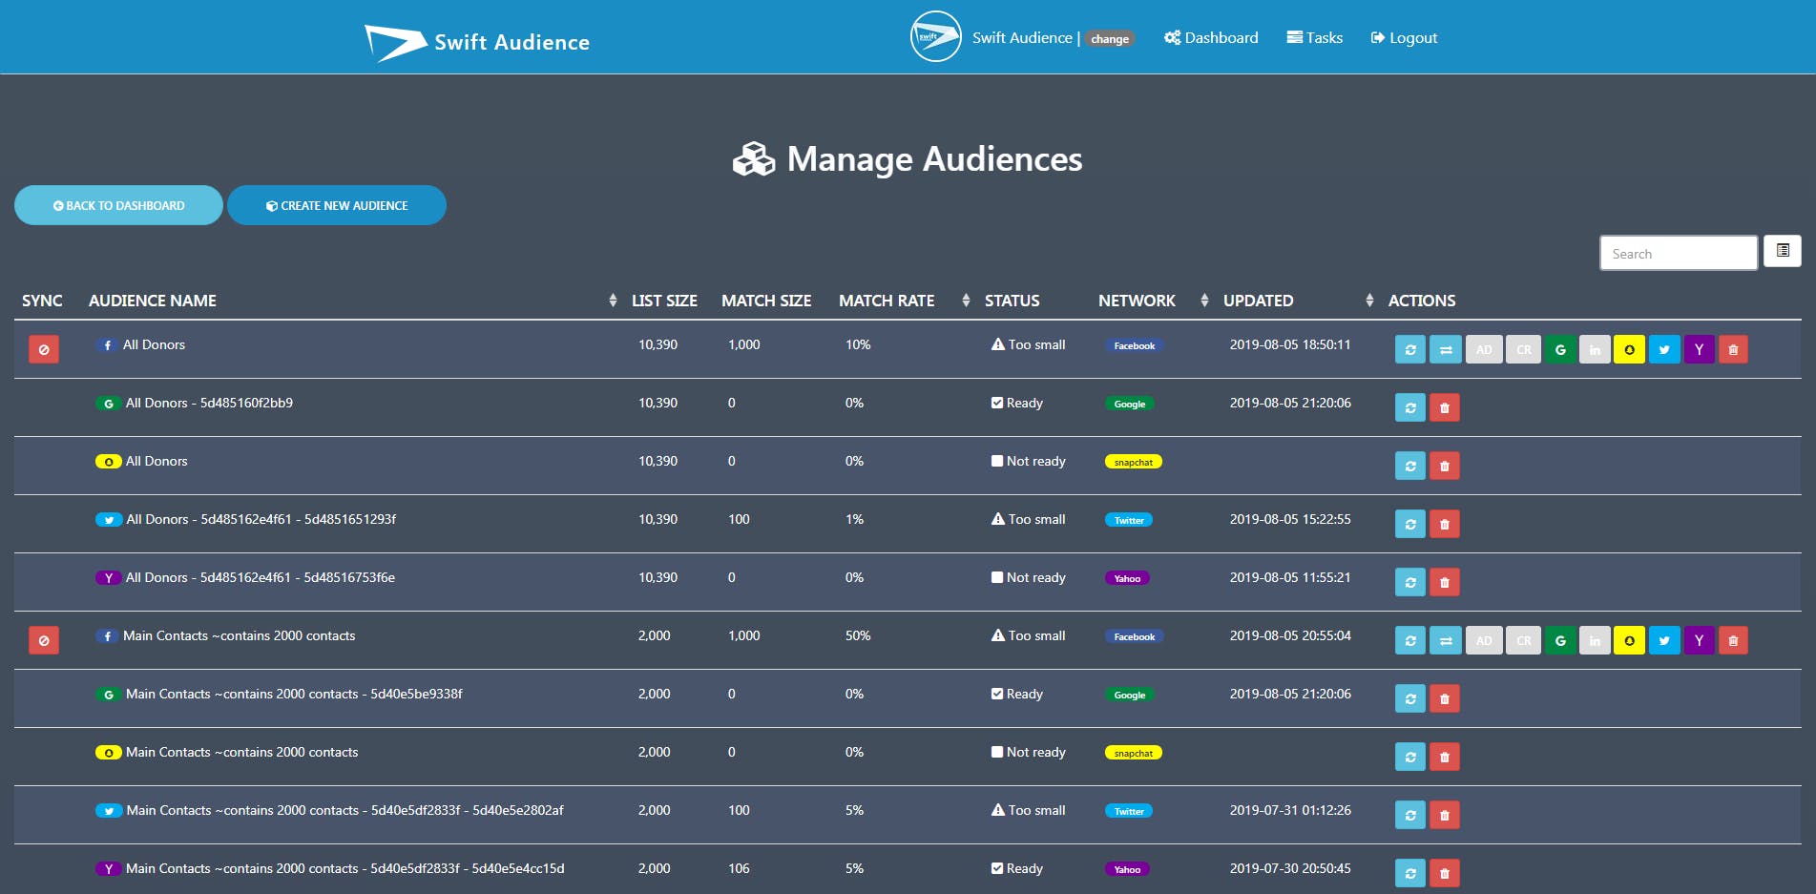
Task: Click the Twitter action icon on the Main Contacts row
Action: pos(1664,640)
